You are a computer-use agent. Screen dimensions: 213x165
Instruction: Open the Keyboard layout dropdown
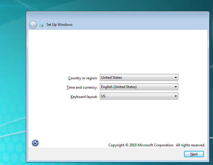click(x=139, y=96)
